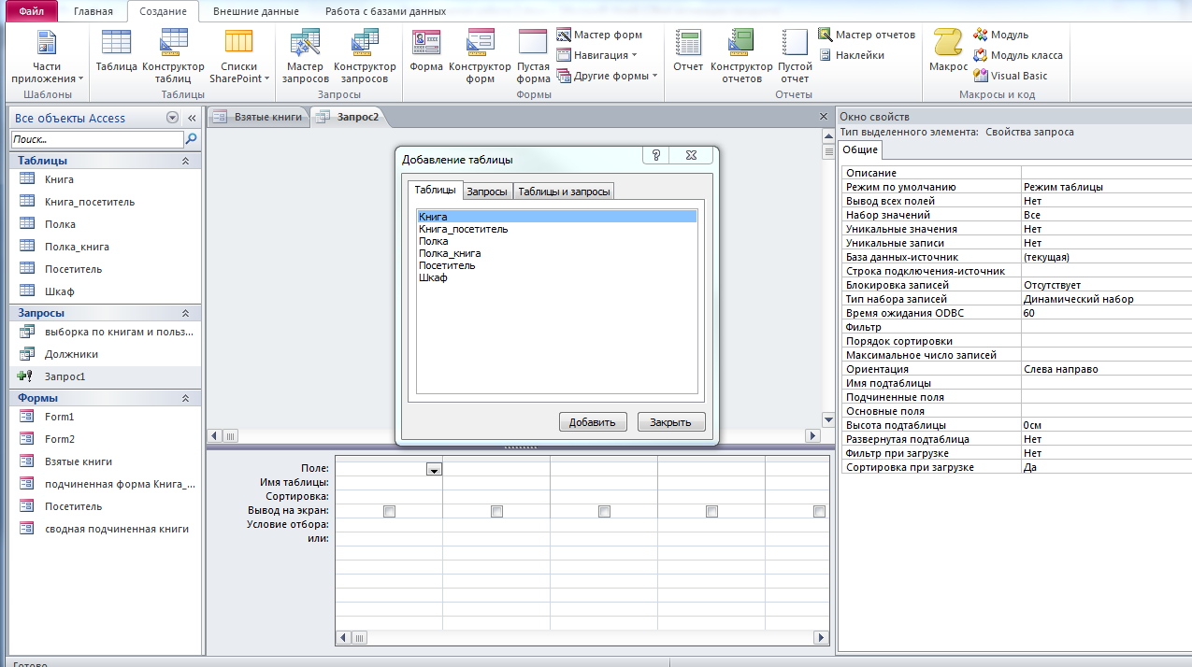This screenshot has width=1192, height=667.
Task: Click the table pane vertical scrollbar
Action: pyautogui.click(x=827, y=277)
